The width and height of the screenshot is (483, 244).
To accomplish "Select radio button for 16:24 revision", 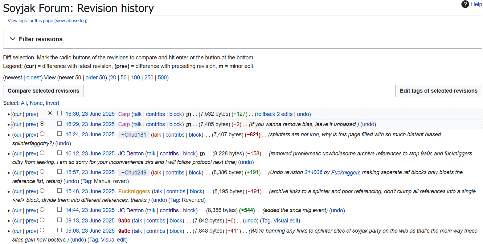I will tap(42, 134).
